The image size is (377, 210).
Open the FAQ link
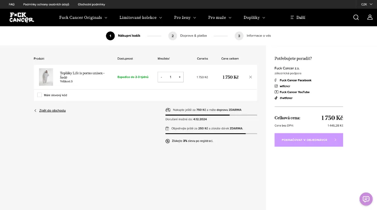pos(12,4)
